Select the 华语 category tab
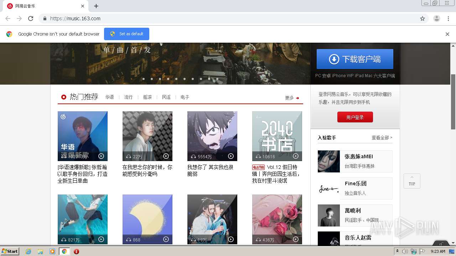 (109, 97)
